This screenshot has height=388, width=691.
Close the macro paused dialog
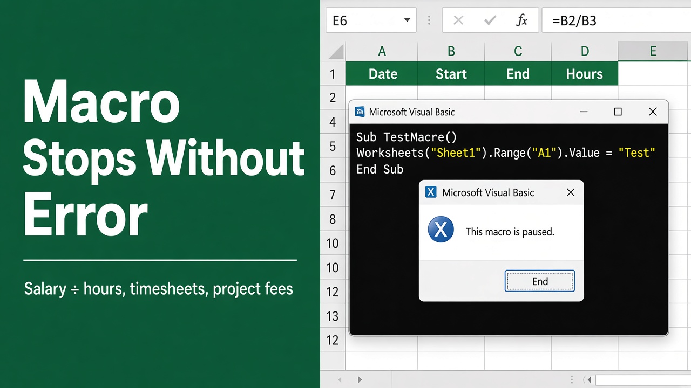pos(571,192)
